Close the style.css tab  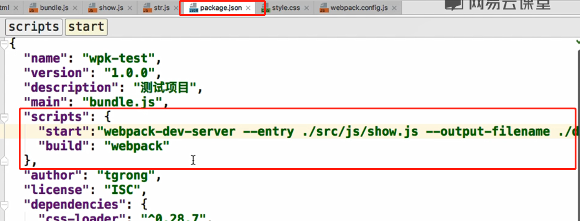[307, 8]
